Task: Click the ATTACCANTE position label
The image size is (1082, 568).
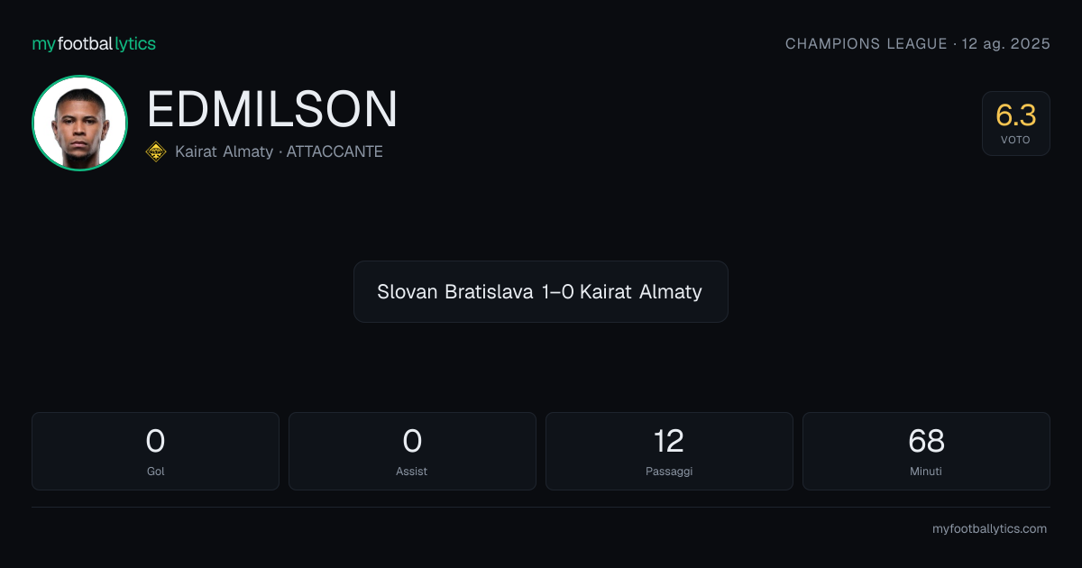Action: click(335, 151)
